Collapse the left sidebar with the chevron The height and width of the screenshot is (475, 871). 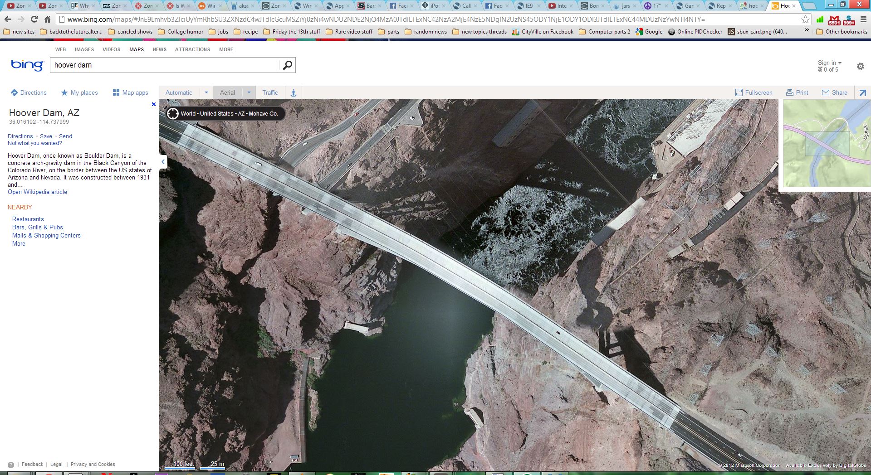pos(163,162)
